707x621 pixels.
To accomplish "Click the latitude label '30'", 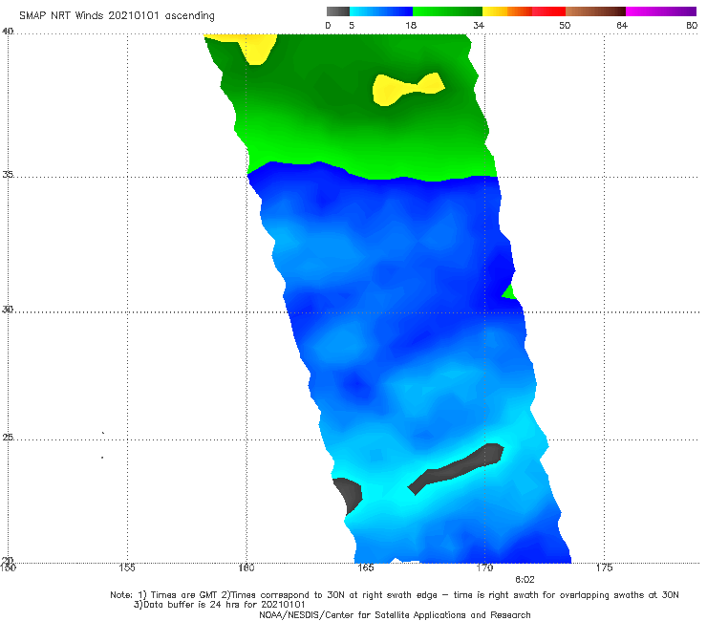I will coord(8,310).
